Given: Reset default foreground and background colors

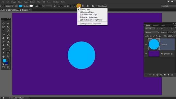Looking at the screenshot, I should click(3, 64).
